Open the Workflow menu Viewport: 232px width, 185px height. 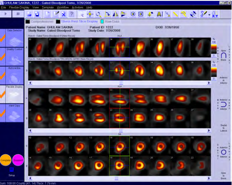pyautogui.click(x=63, y=7)
